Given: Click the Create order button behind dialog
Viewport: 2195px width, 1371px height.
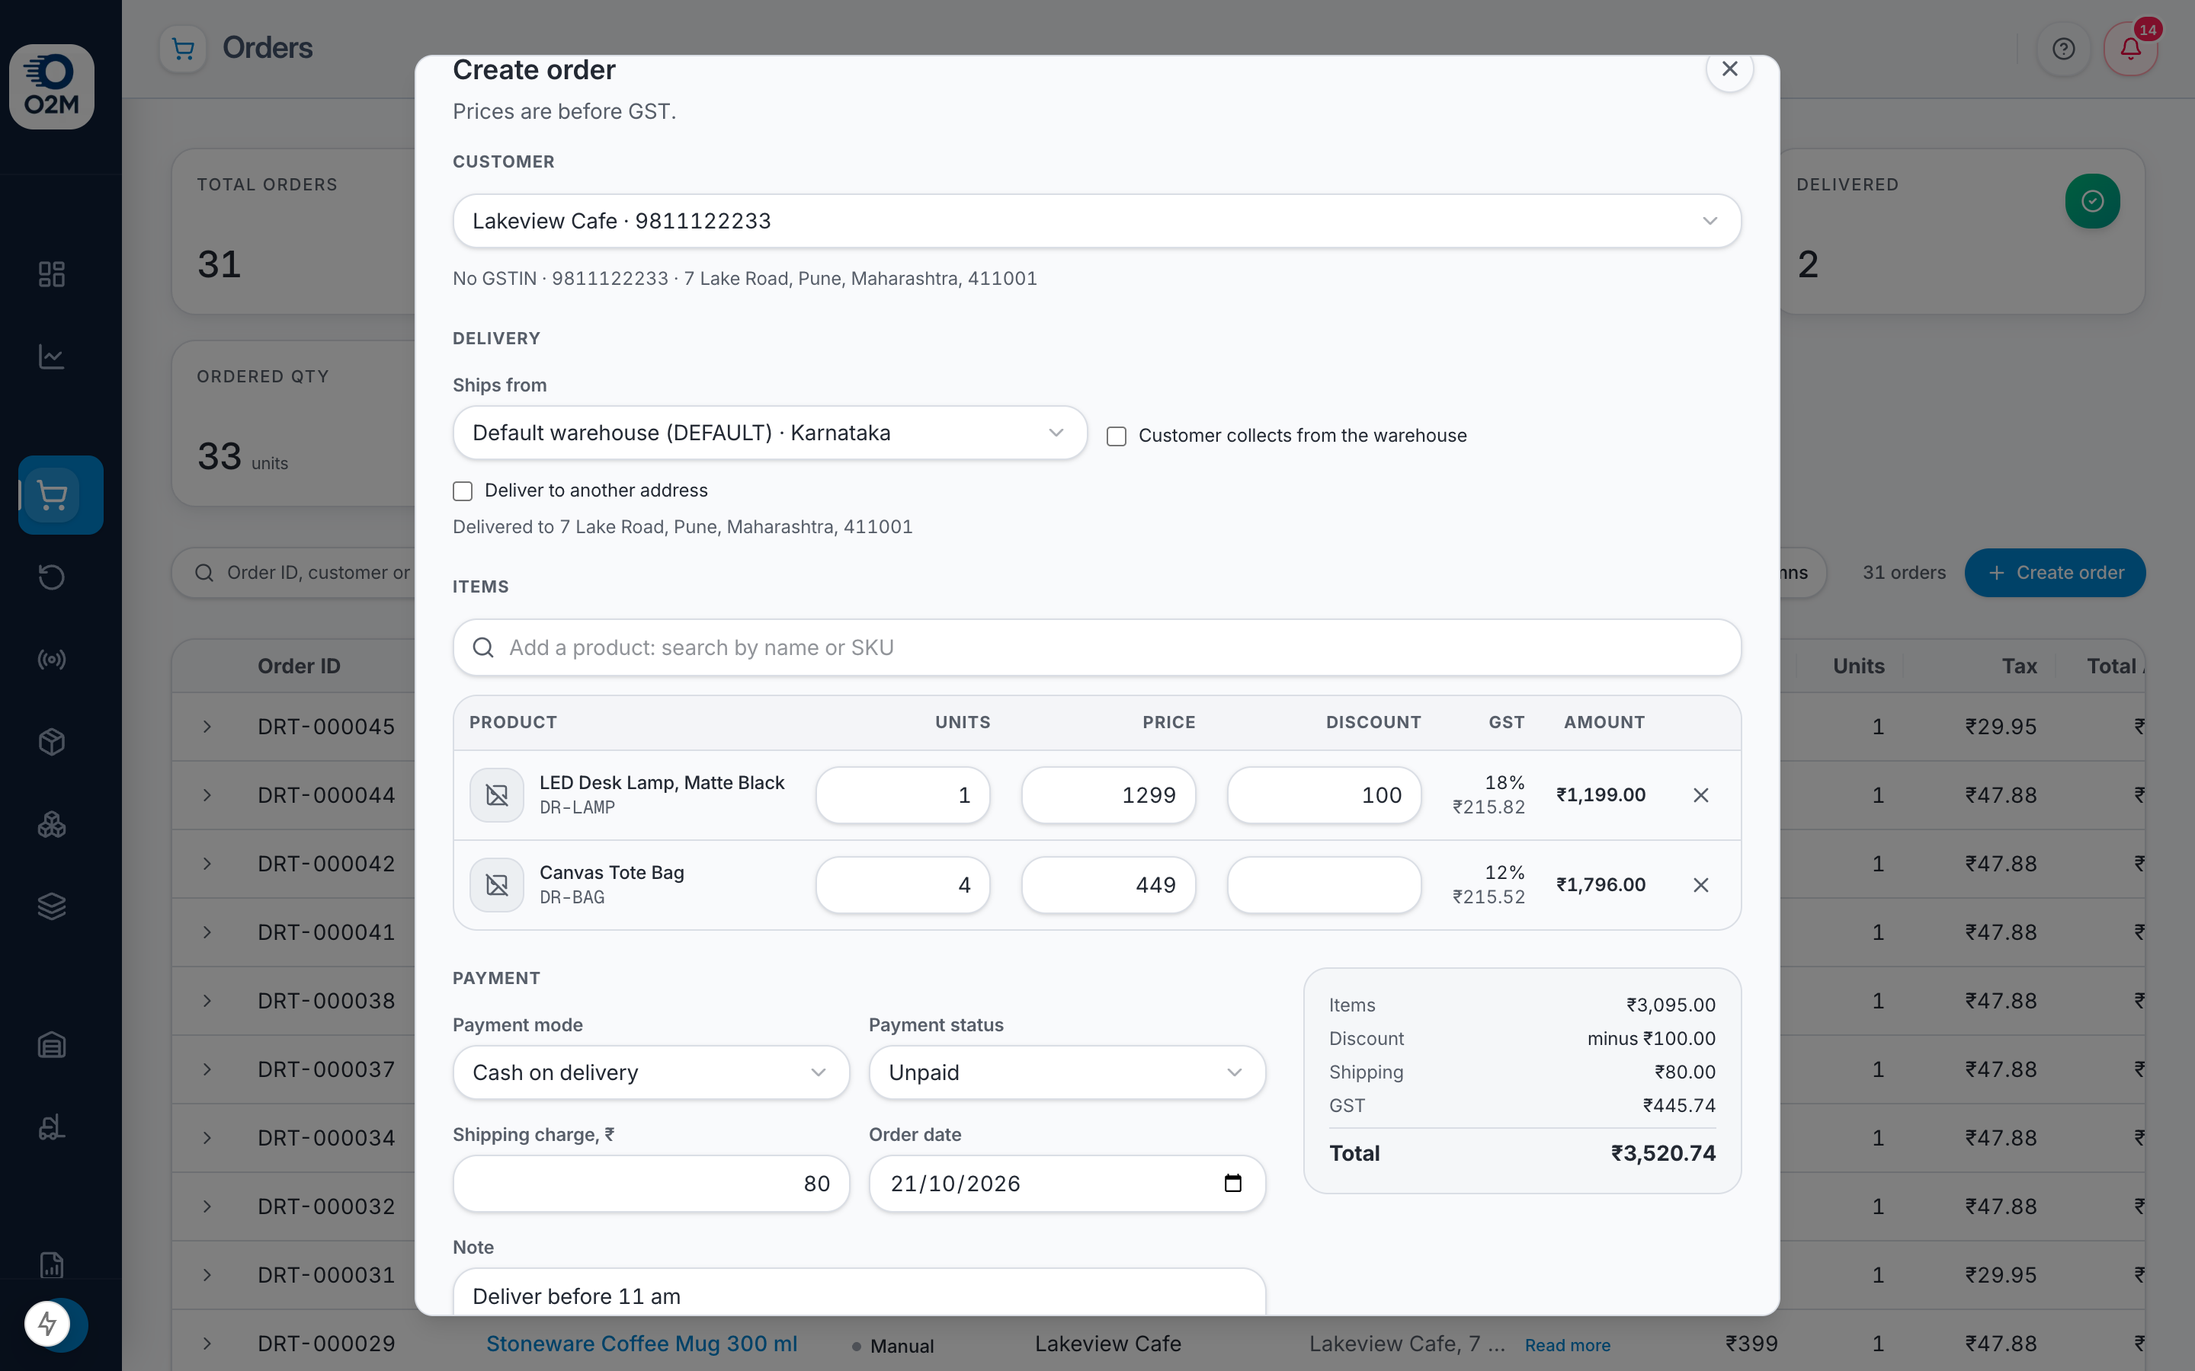Looking at the screenshot, I should (2055, 573).
